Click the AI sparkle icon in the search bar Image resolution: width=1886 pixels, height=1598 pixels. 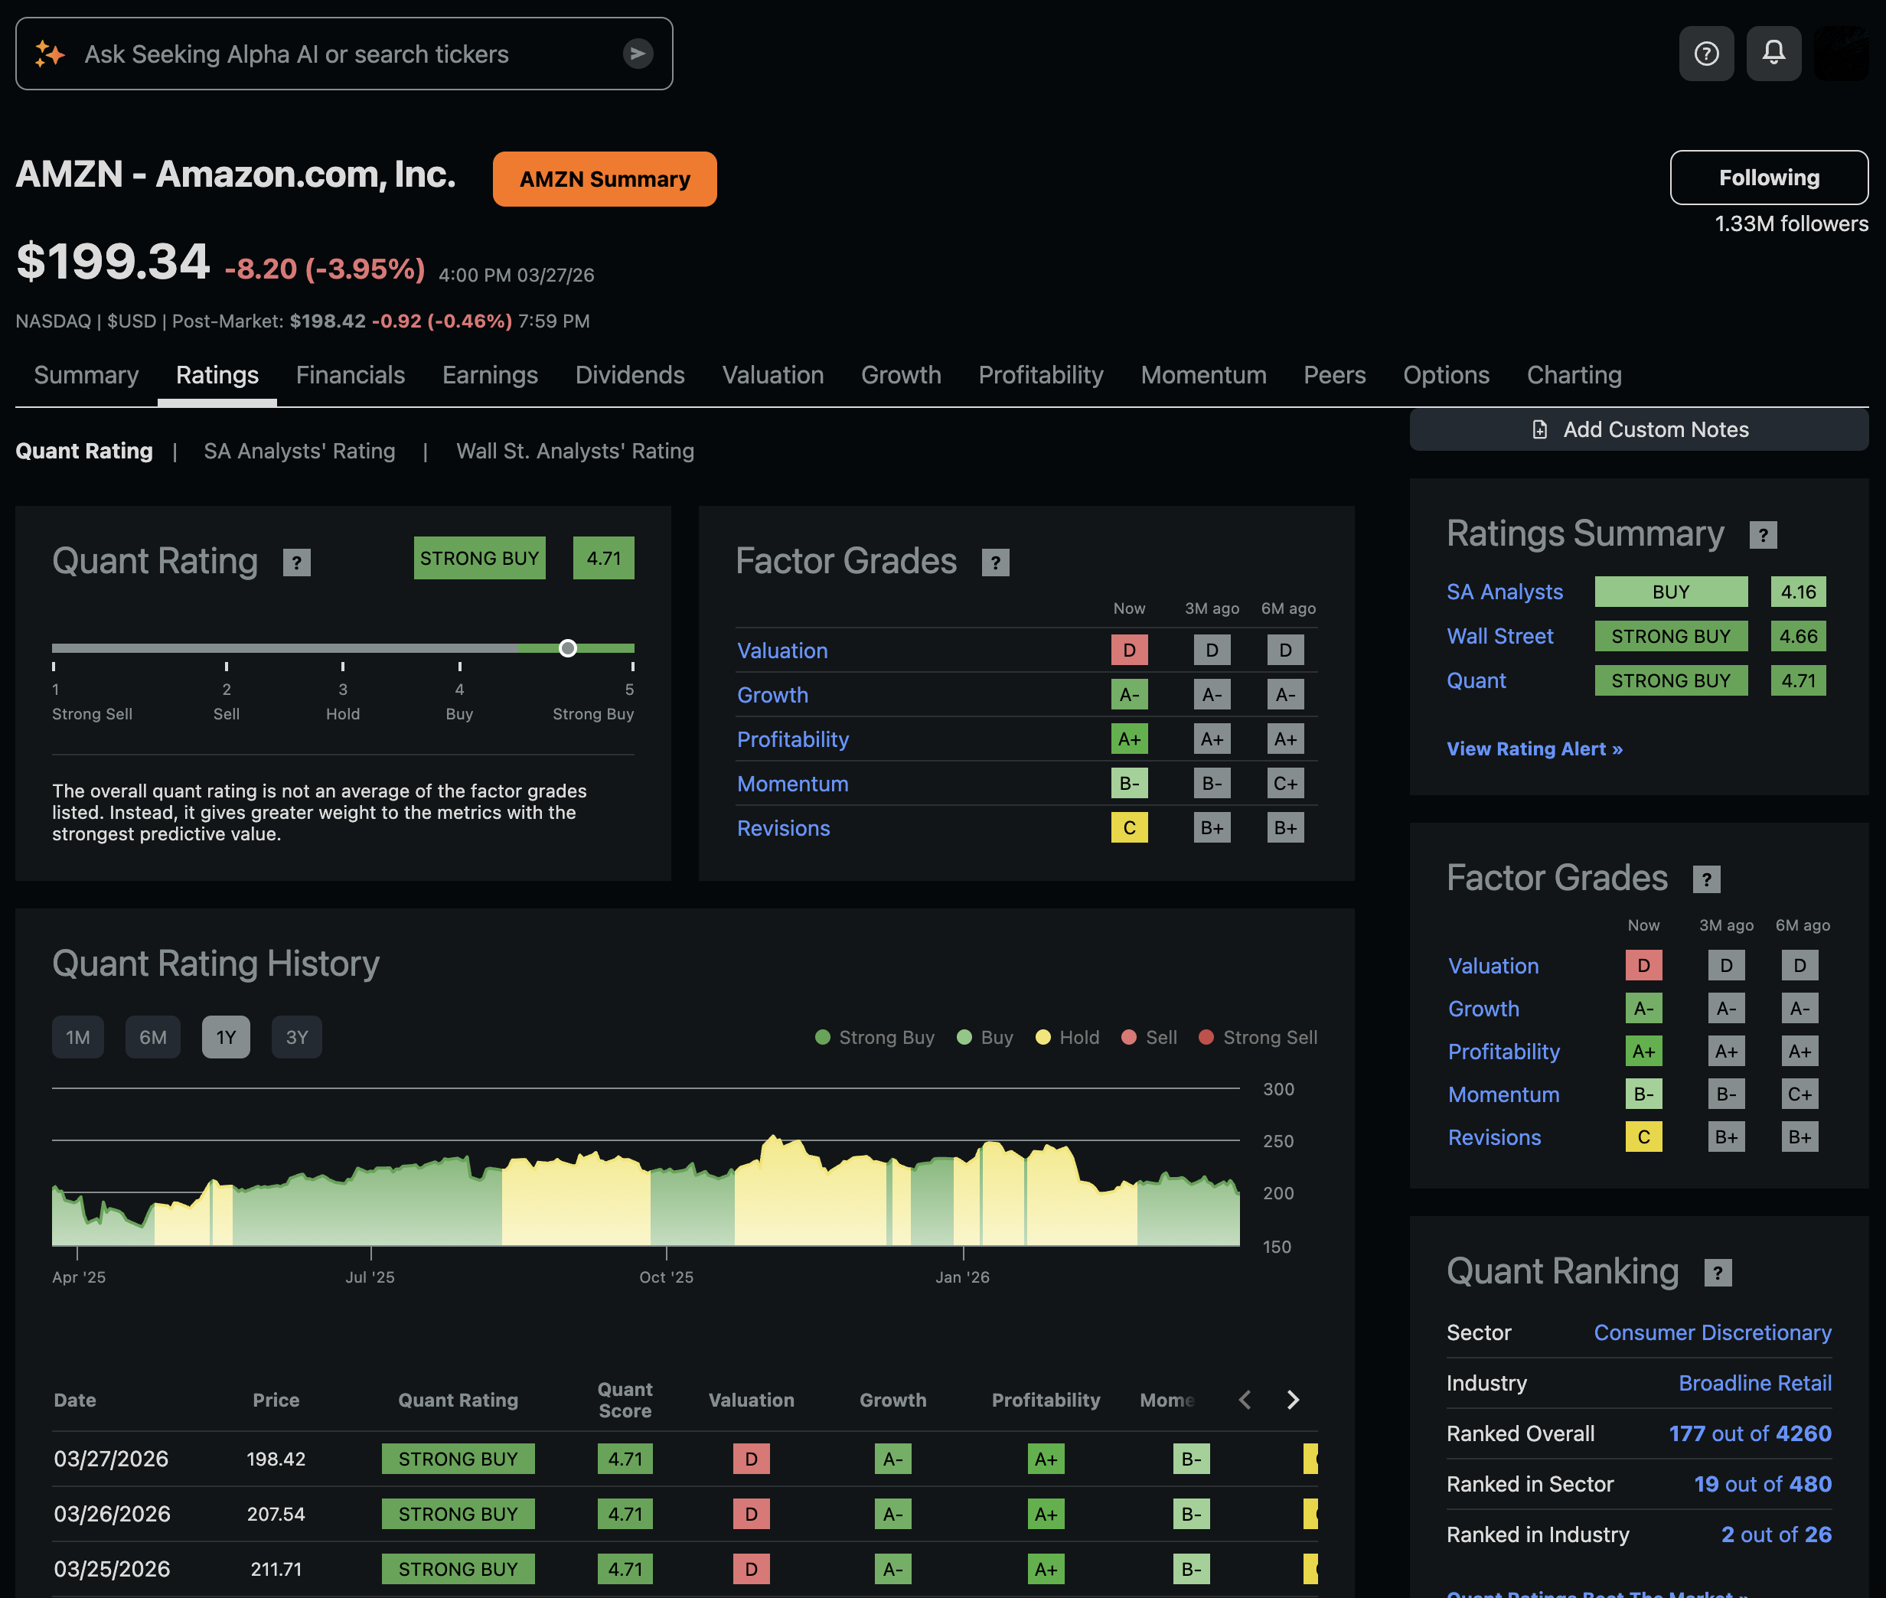pos(51,54)
